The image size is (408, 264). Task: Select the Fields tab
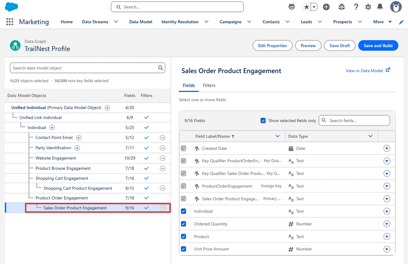coord(189,86)
